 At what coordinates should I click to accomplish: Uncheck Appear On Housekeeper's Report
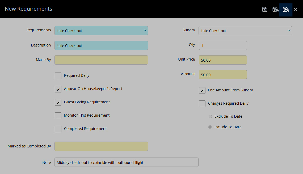tap(58, 89)
